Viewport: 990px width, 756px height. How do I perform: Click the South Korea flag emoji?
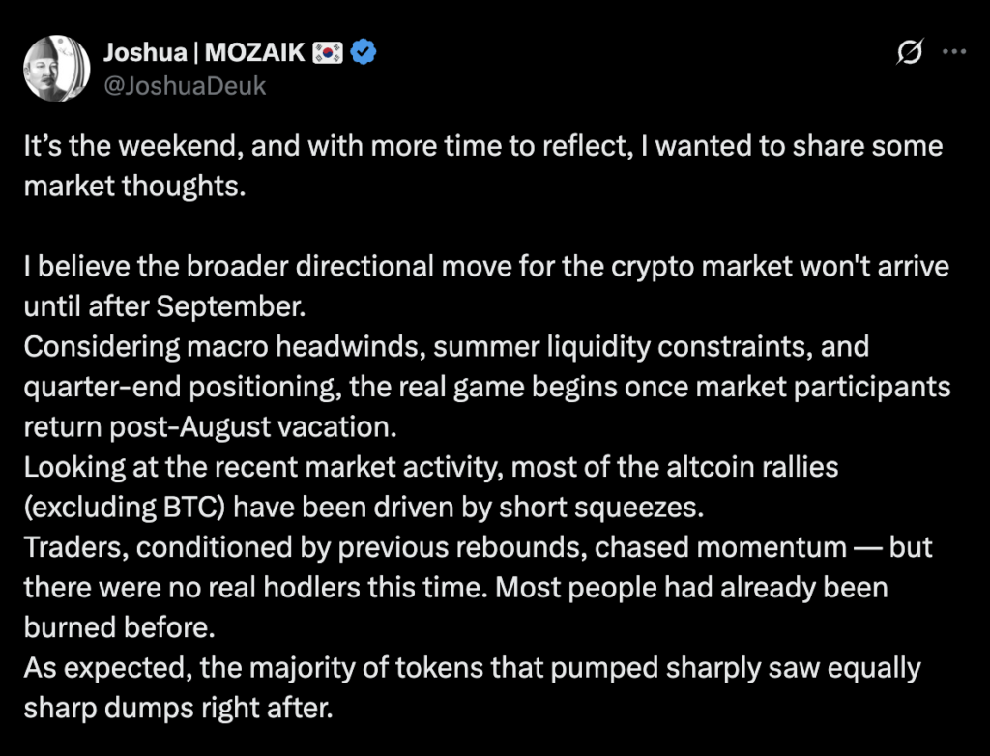[x=328, y=52]
